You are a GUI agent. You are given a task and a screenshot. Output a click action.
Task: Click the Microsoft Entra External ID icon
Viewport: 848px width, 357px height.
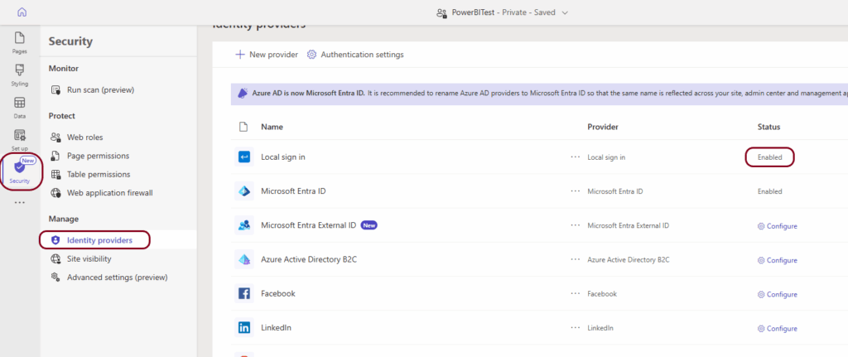(x=244, y=225)
